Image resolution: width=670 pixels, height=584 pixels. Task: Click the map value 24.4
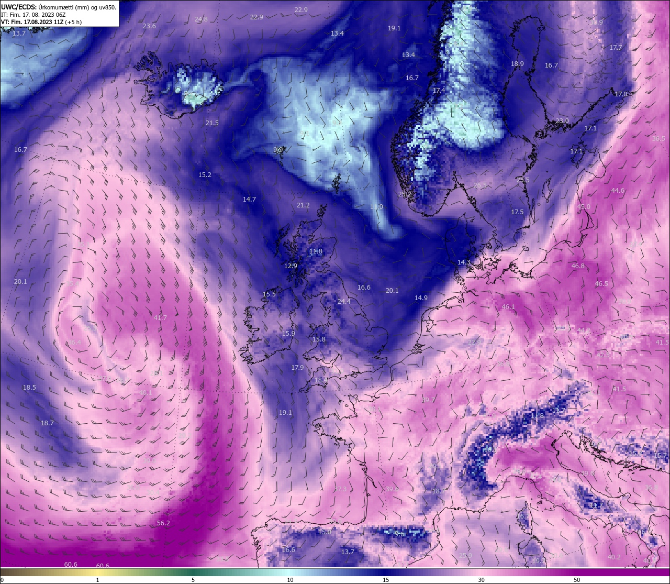tap(344, 302)
